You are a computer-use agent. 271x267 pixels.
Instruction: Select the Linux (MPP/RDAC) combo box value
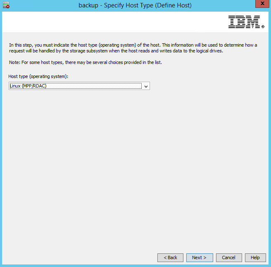tap(74, 86)
